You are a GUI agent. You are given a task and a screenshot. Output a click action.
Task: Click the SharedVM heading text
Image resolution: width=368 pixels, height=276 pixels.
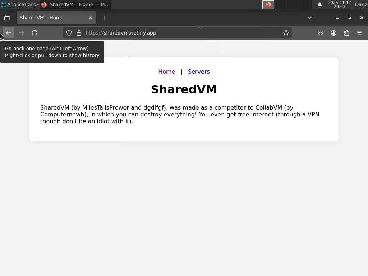pyautogui.click(x=184, y=89)
